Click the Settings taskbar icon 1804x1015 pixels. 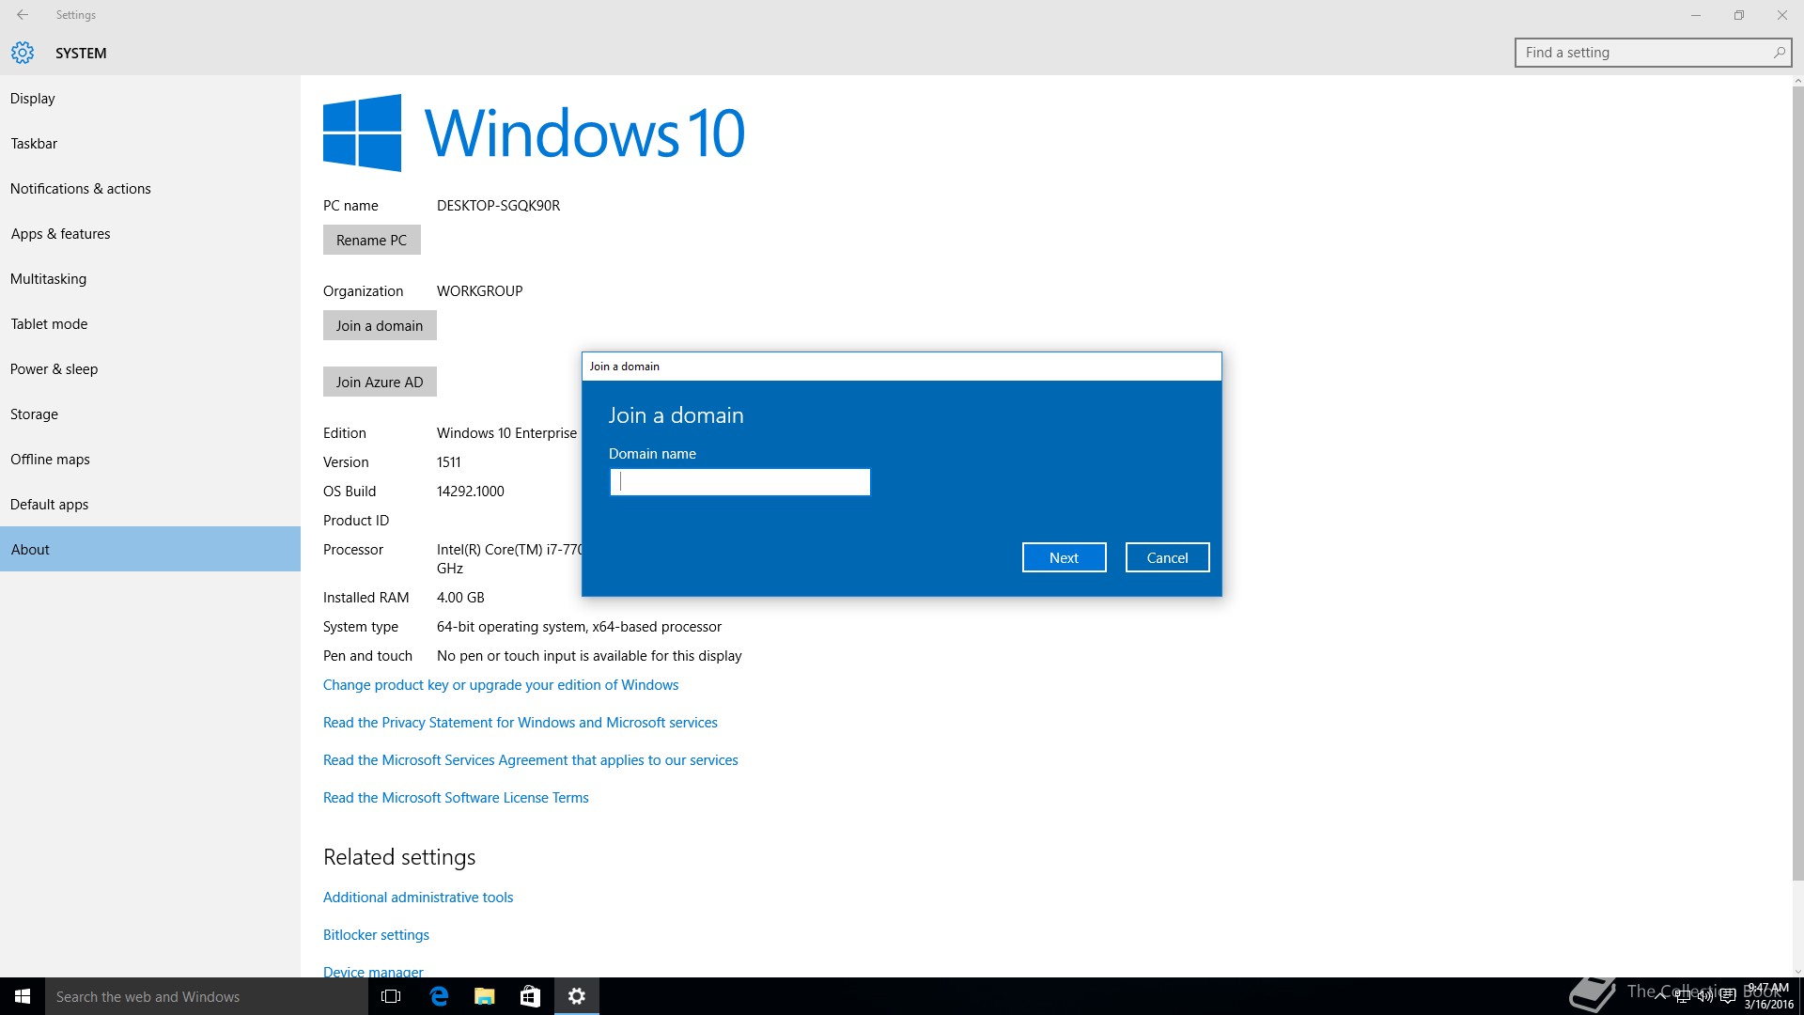pyautogui.click(x=577, y=996)
